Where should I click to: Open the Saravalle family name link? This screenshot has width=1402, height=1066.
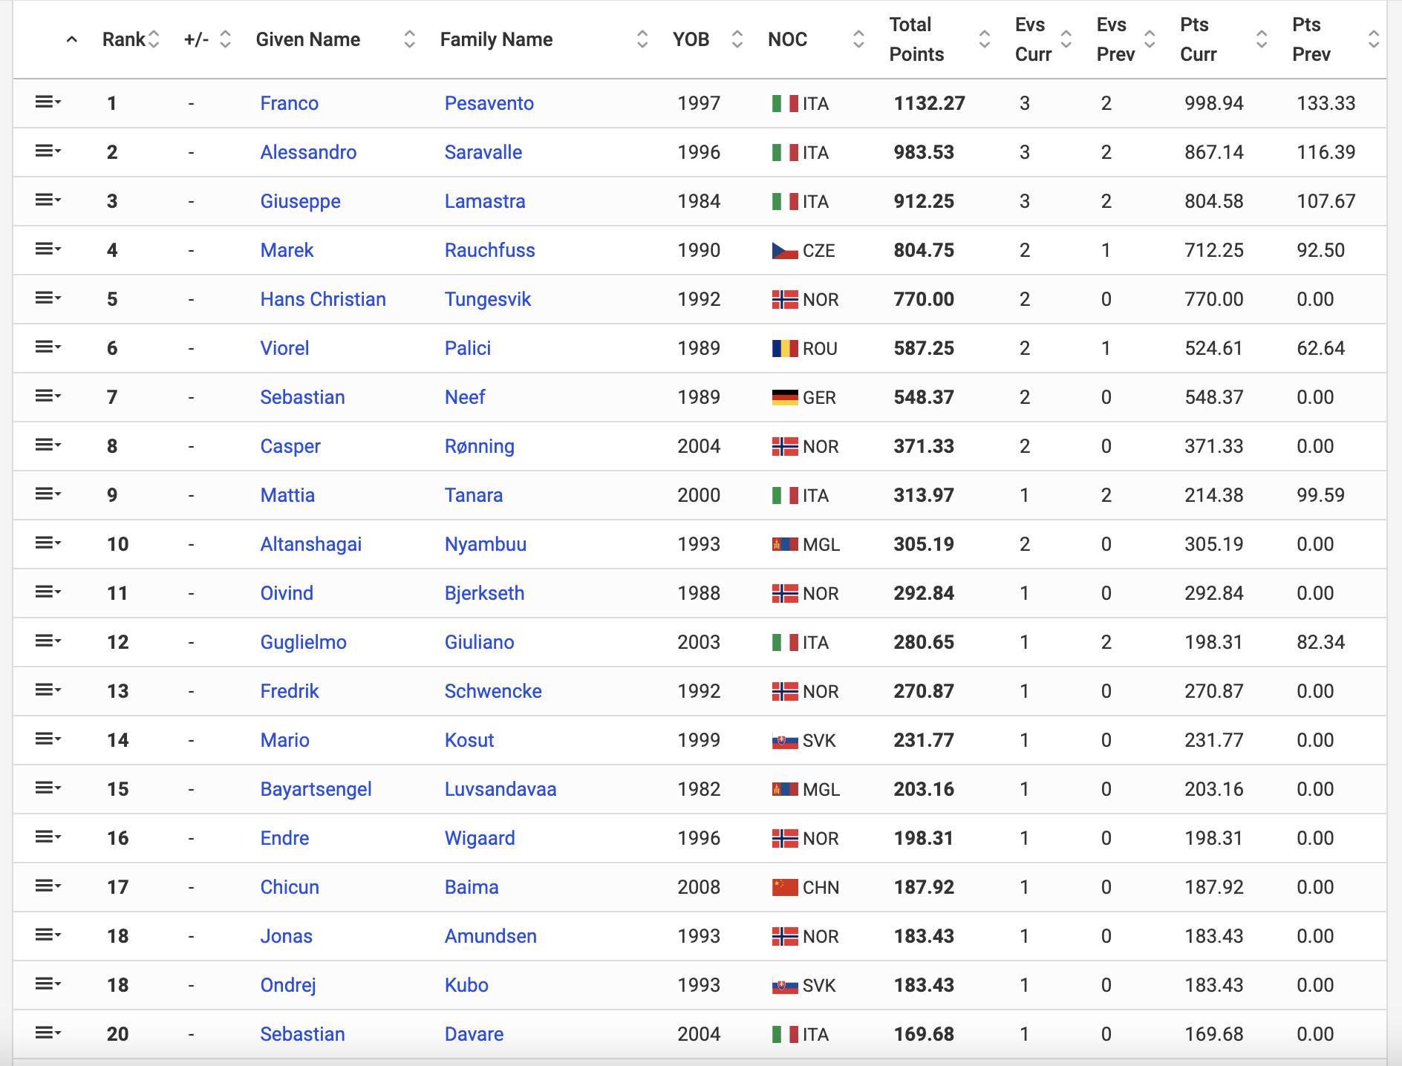(483, 152)
